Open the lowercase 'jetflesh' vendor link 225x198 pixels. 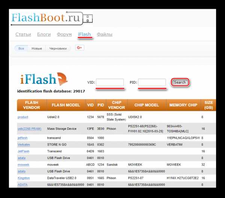pos(22,138)
